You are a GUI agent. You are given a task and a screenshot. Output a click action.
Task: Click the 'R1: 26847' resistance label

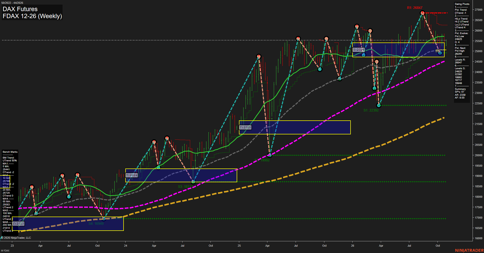[415, 8]
